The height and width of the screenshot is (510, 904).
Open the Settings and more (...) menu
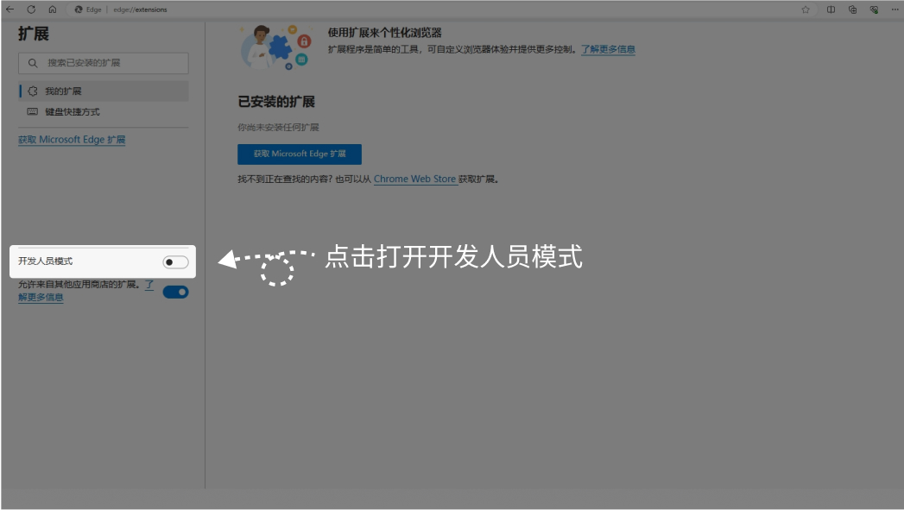pyautogui.click(x=895, y=9)
